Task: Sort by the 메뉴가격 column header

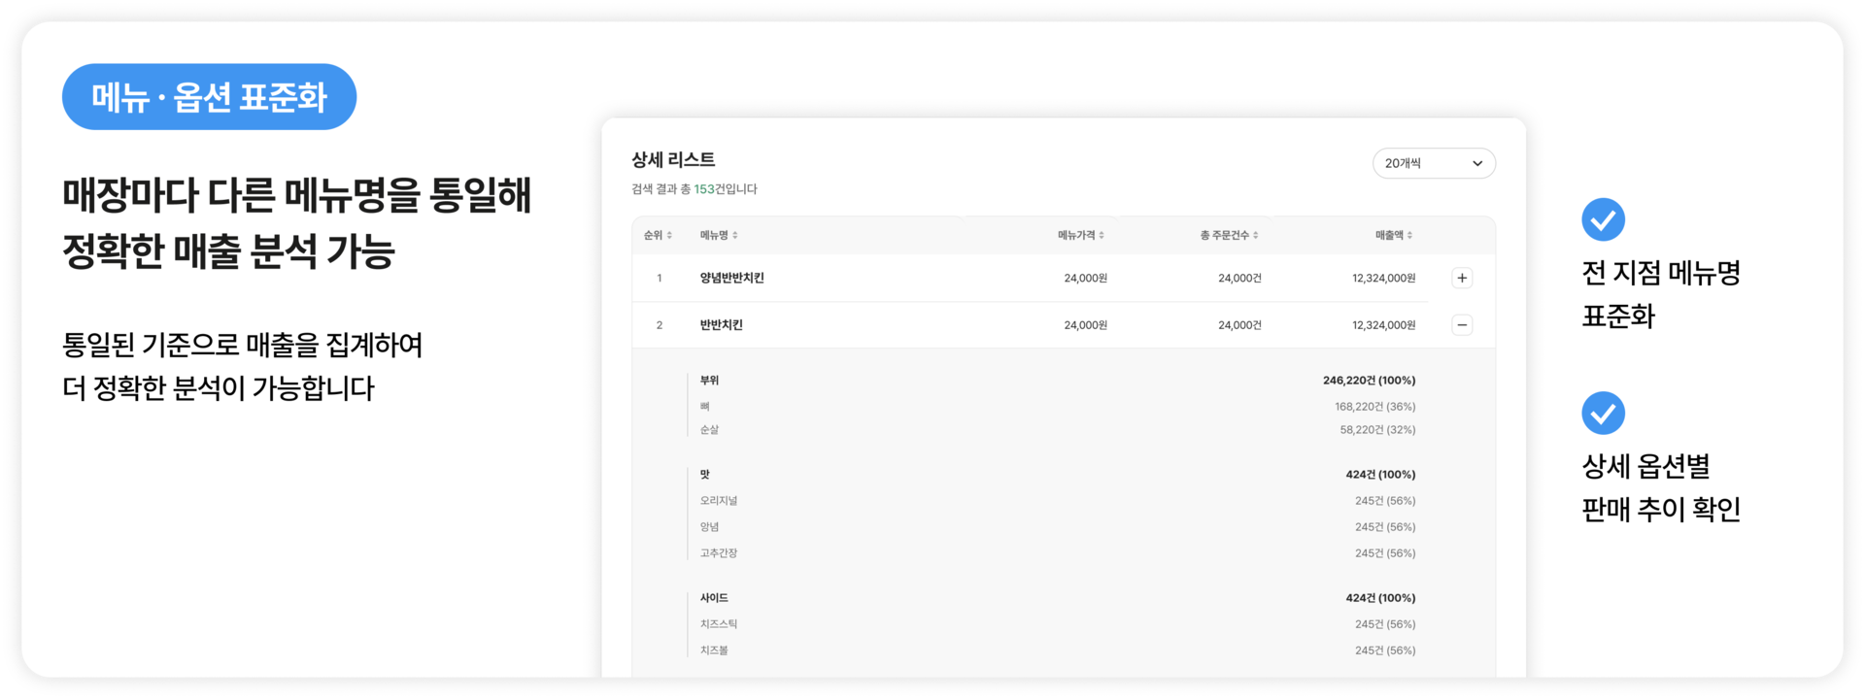Action: 1081,235
